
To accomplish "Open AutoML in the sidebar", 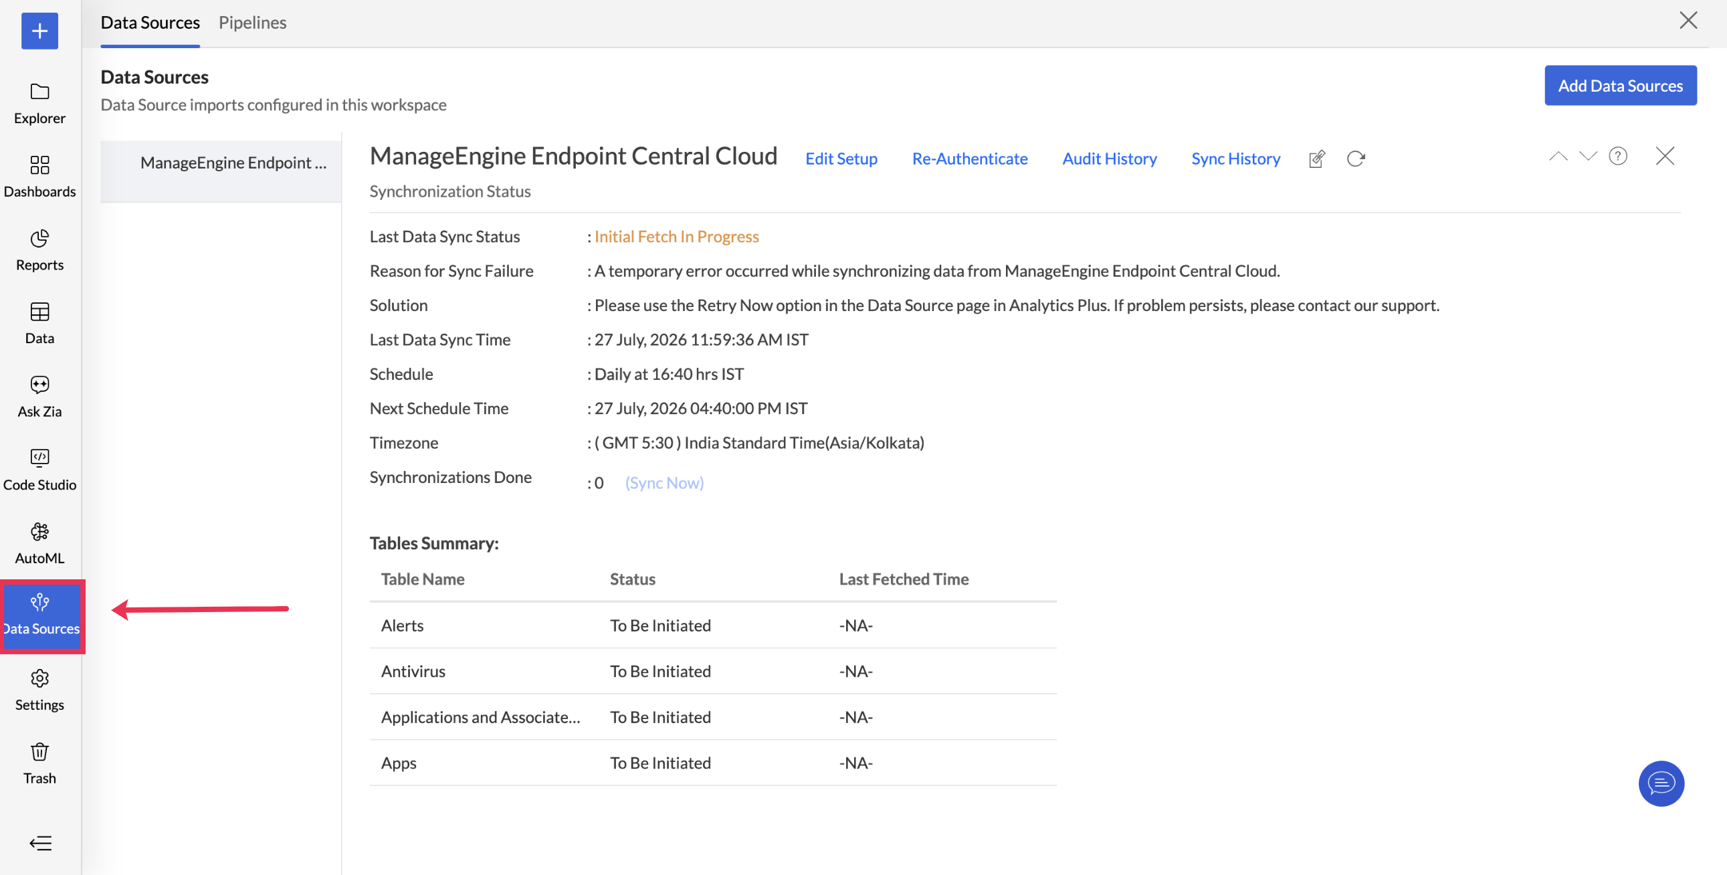I will (x=39, y=544).
